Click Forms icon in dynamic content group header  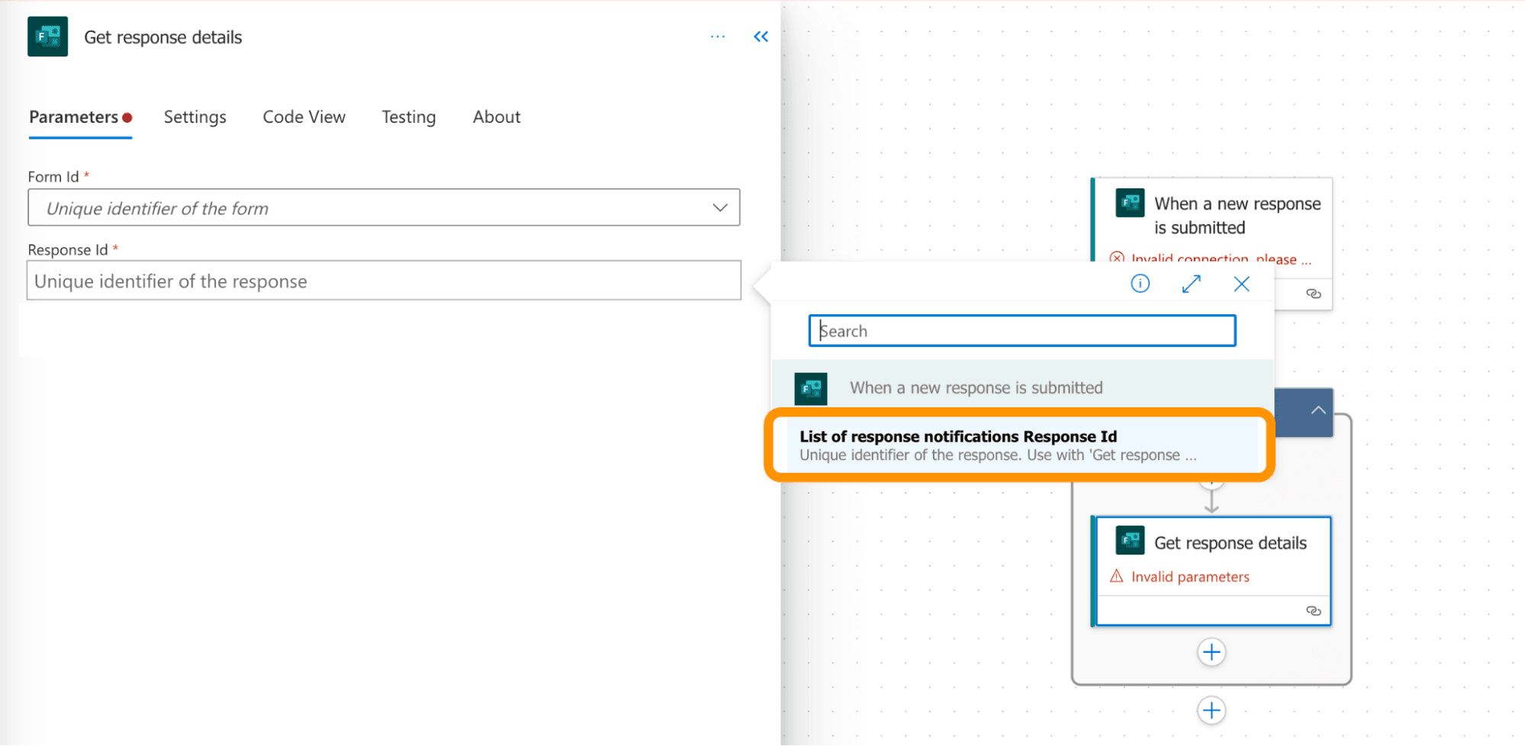click(810, 388)
